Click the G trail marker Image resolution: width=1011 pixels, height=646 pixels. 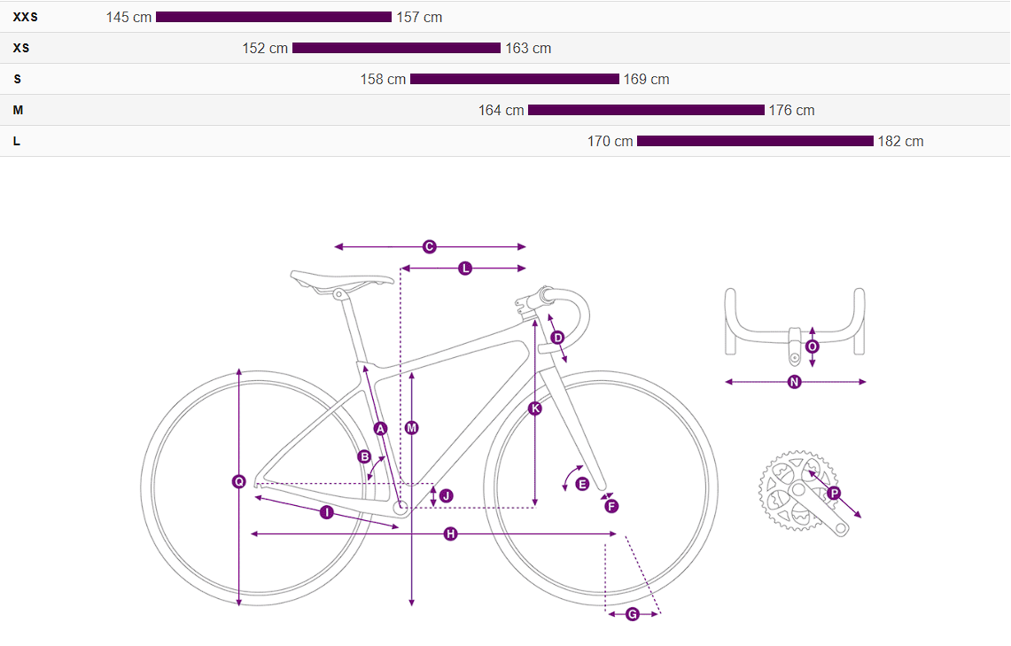pos(633,614)
